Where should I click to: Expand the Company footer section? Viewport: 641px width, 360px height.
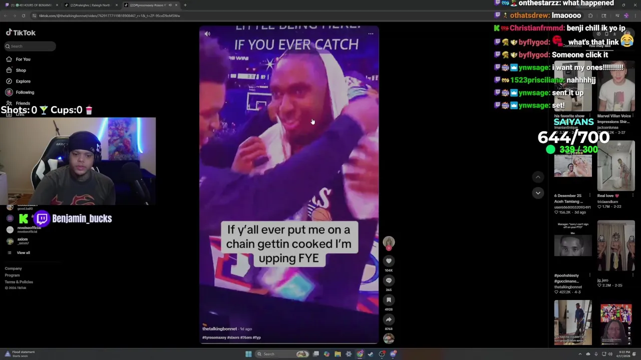(14, 268)
